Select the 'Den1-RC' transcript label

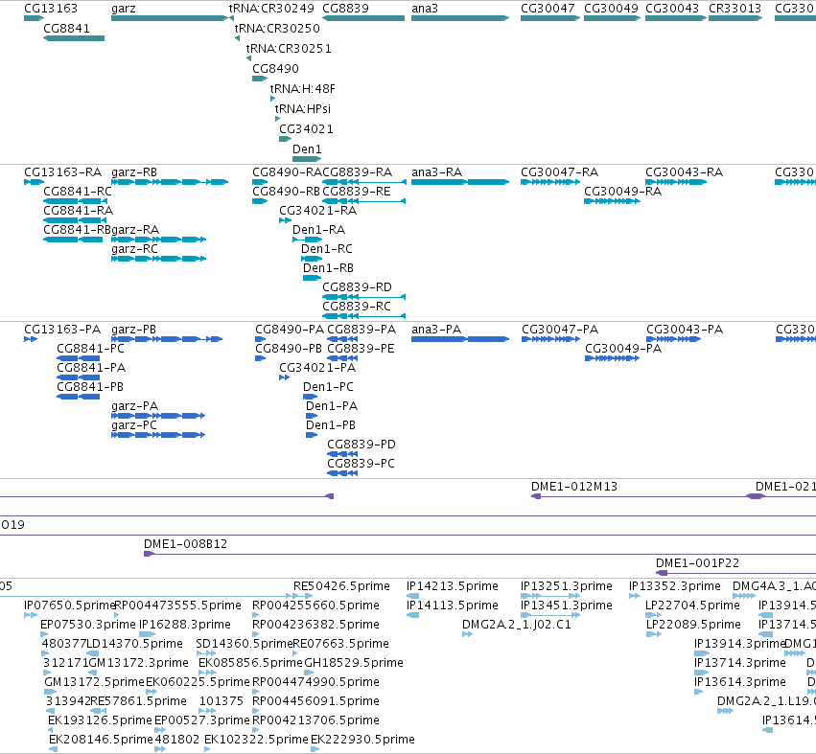click(x=327, y=249)
